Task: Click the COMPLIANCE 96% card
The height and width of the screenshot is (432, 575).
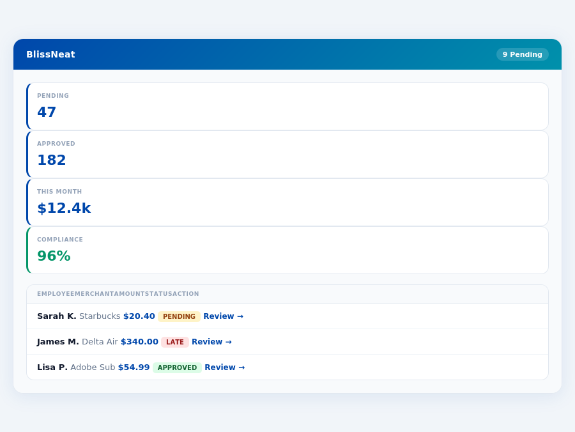Action: pos(287,250)
